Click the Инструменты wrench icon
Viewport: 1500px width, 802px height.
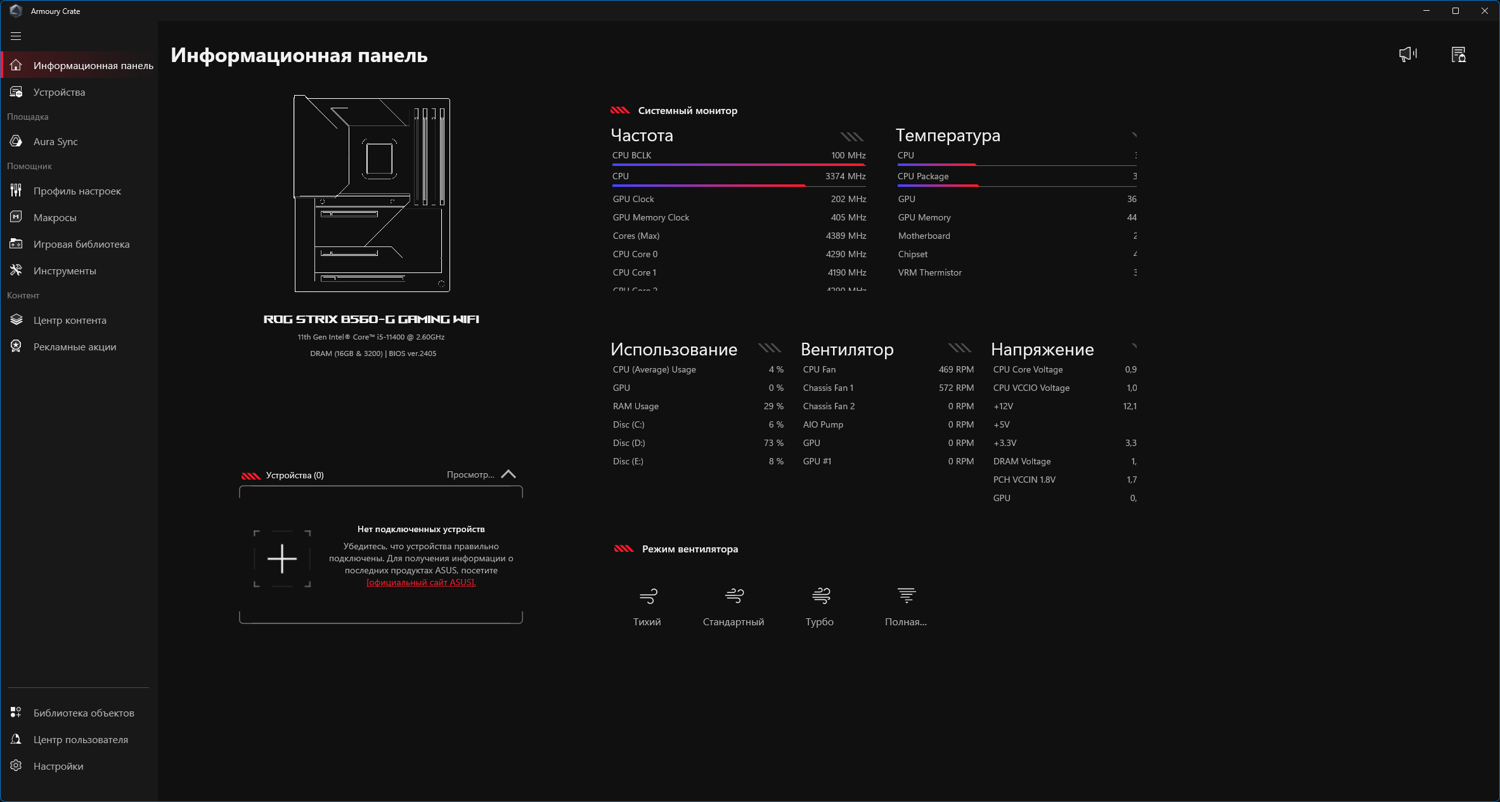tap(16, 271)
